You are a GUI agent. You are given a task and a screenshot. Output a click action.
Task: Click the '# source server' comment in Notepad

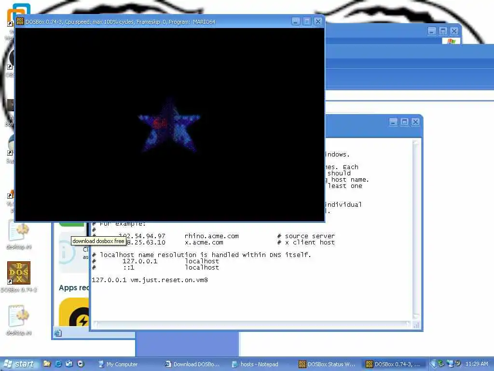(x=306, y=236)
